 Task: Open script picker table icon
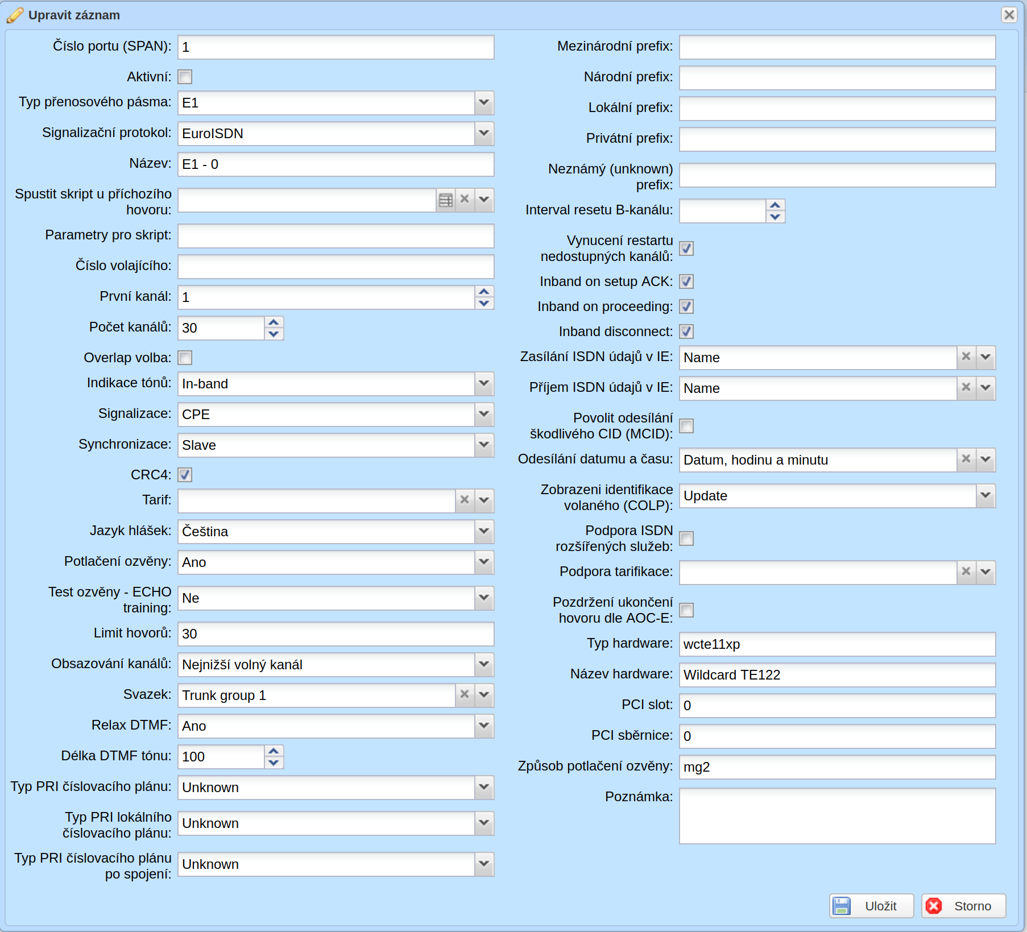(x=446, y=200)
